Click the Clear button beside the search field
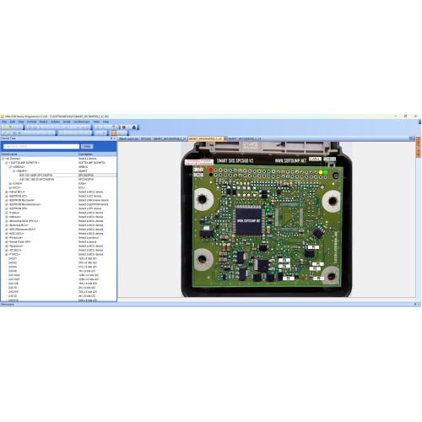The image size is (422, 422). click(87, 146)
